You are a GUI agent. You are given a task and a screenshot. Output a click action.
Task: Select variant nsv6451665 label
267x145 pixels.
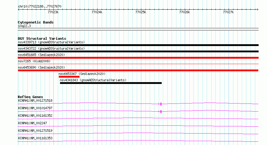point(41,55)
